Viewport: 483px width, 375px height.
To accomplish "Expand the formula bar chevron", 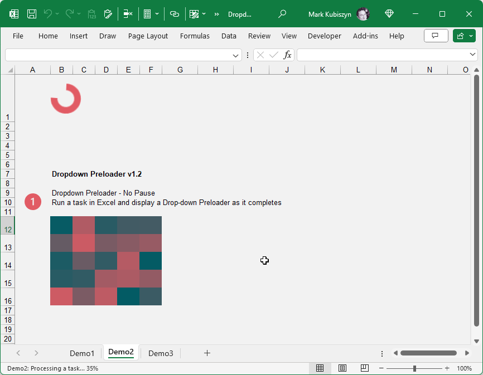I will [473, 55].
